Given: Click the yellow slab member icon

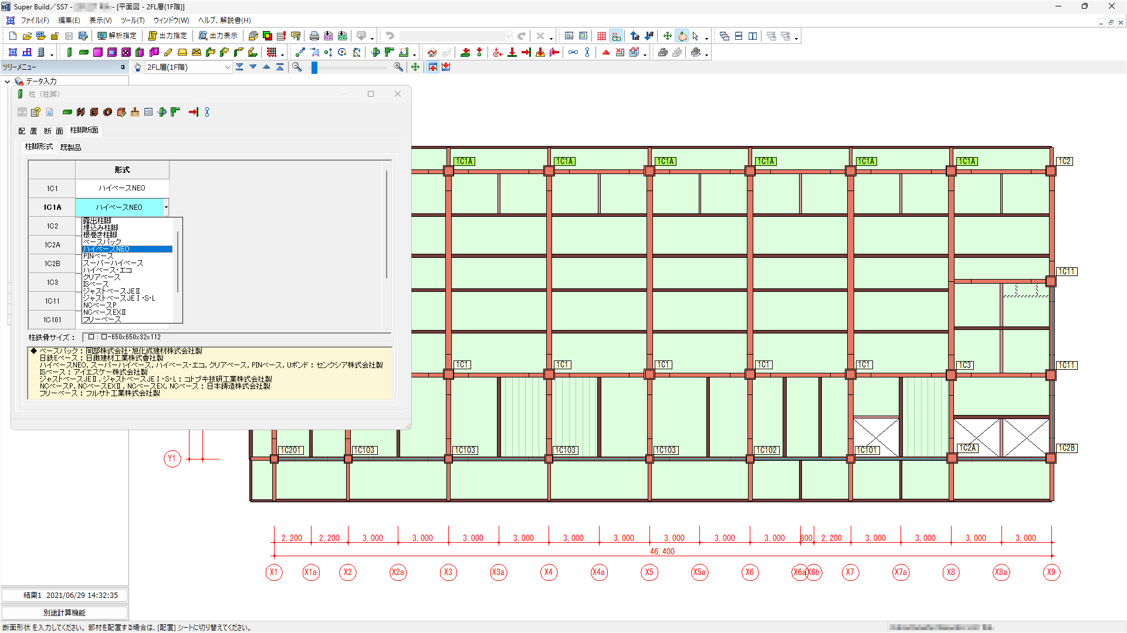Looking at the screenshot, I should pos(182,52).
